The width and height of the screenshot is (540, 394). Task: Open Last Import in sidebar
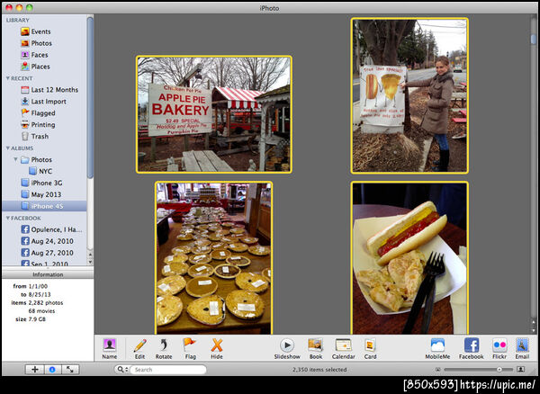[44, 102]
